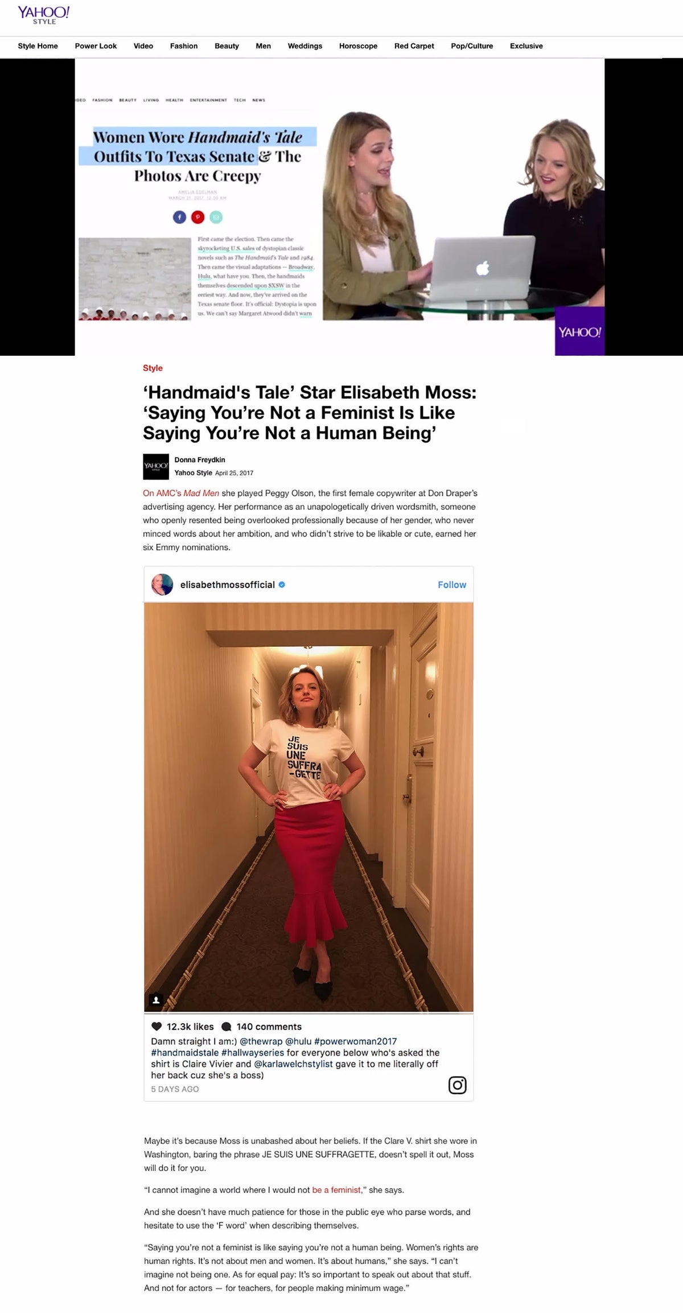The width and height of the screenshot is (683, 1313).
Task: Click the verified badge next to elisabethmossofficial
Action: [x=282, y=585]
